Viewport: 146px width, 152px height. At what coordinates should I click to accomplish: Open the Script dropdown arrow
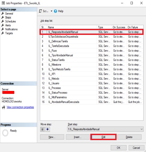click(51, 11)
